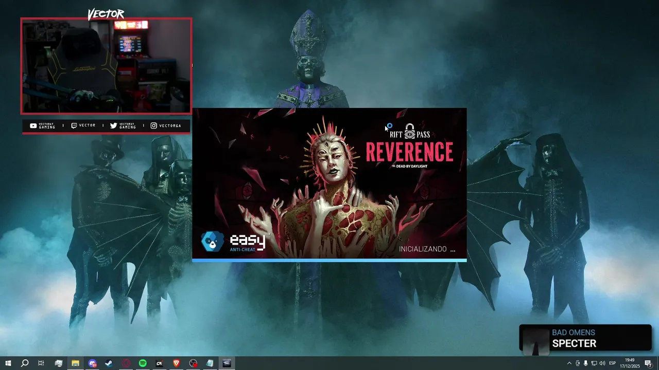Screen dimensions: 659x370
Task: Open network status tray icon
Action: pyautogui.click(x=594, y=363)
